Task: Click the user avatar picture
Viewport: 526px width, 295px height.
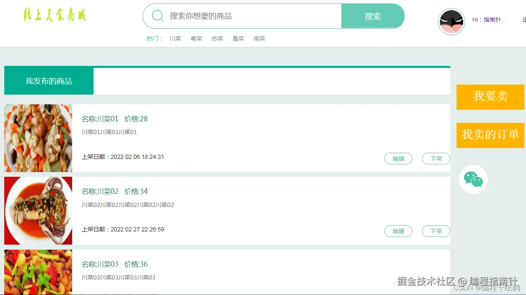Action: pos(452,22)
